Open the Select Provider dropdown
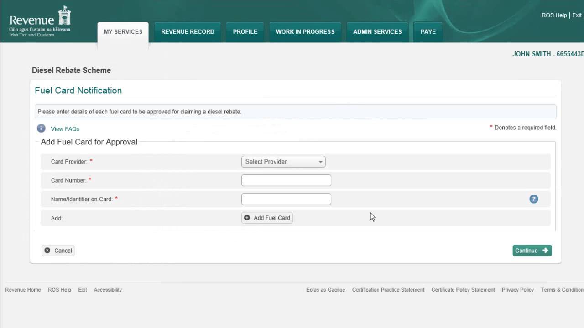Screen dimensions: 584x328 tap(283, 162)
